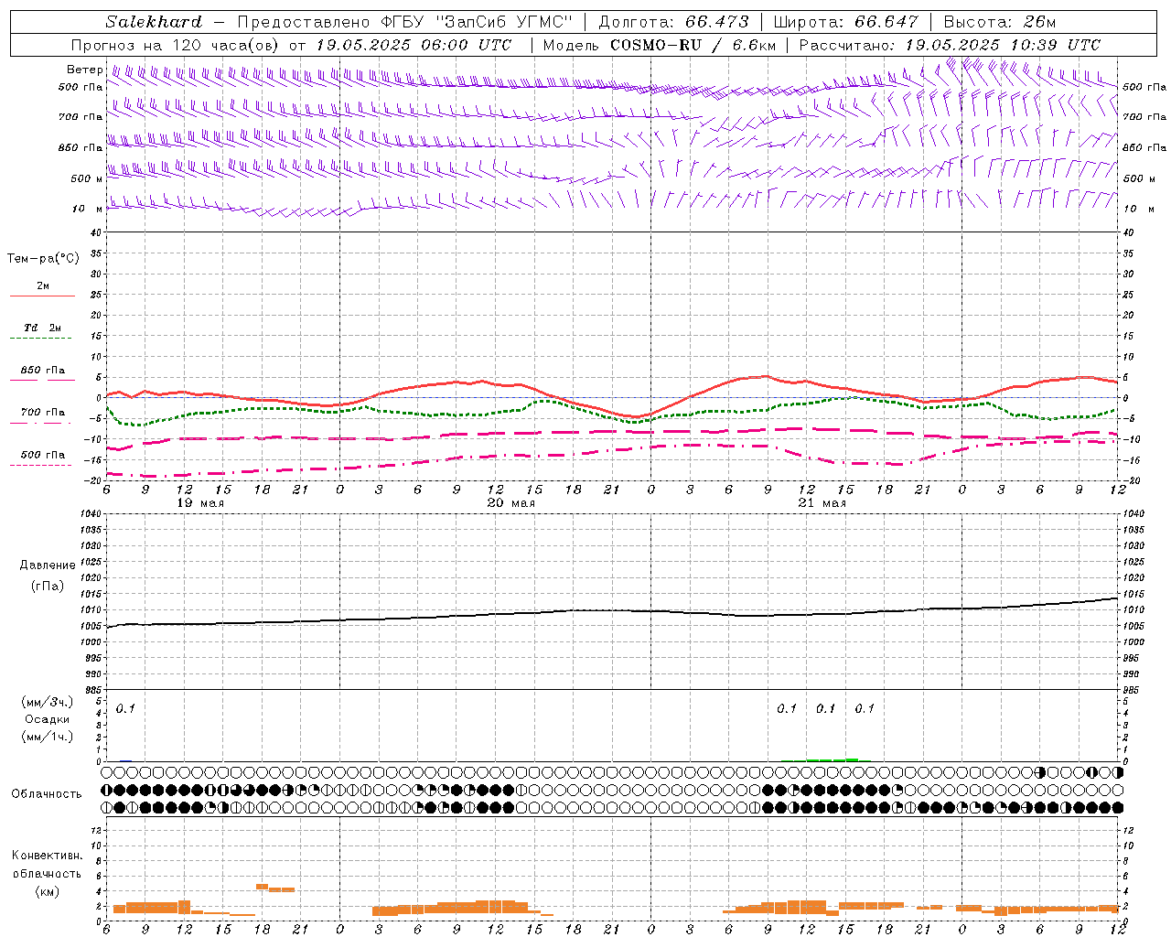This screenshot has height=937, width=1171.
Task: Click the (км) convective cloud unit label
Action: [x=47, y=891]
